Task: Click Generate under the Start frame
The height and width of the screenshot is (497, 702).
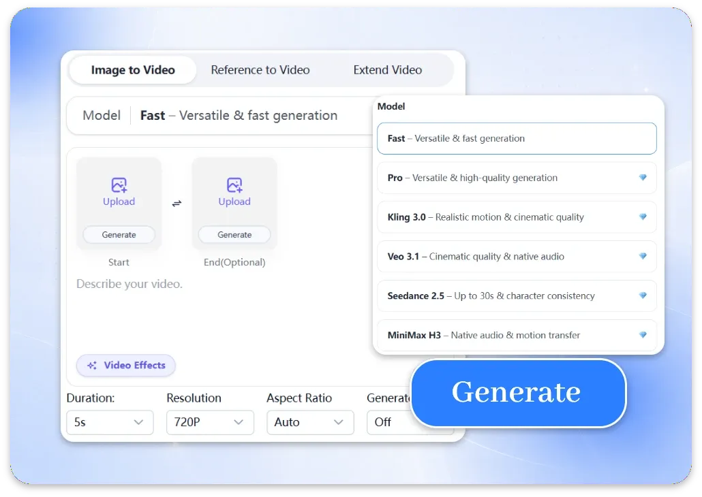Action: tap(119, 235)
